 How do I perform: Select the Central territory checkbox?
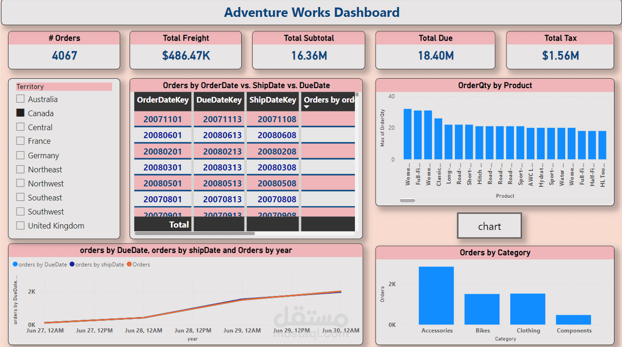pyautogui.click(x=20, y=127)
